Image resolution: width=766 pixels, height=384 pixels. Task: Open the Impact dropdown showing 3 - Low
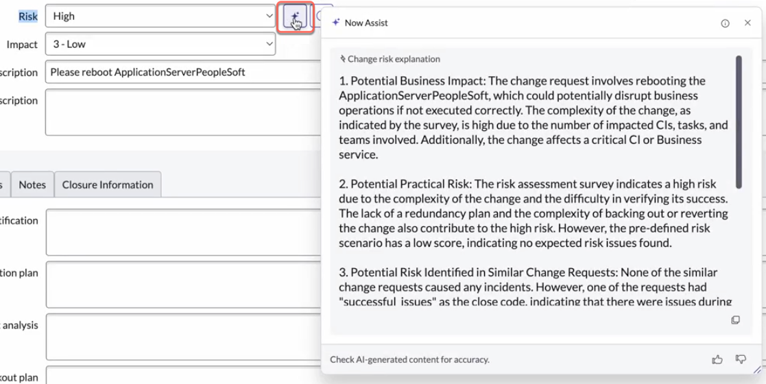160,44
